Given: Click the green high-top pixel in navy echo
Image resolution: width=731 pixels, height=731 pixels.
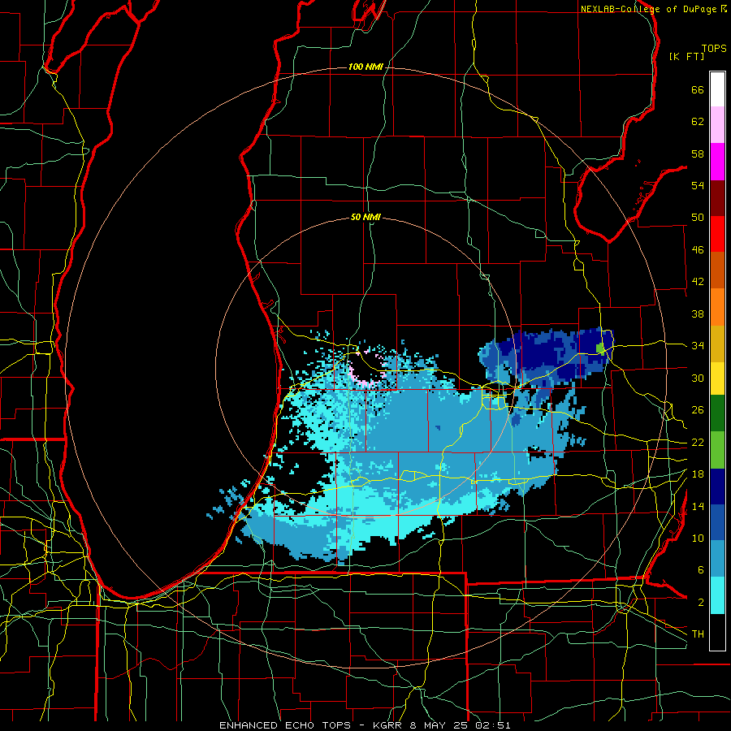Looking at the screenshot, I should (x=600, y=348).
